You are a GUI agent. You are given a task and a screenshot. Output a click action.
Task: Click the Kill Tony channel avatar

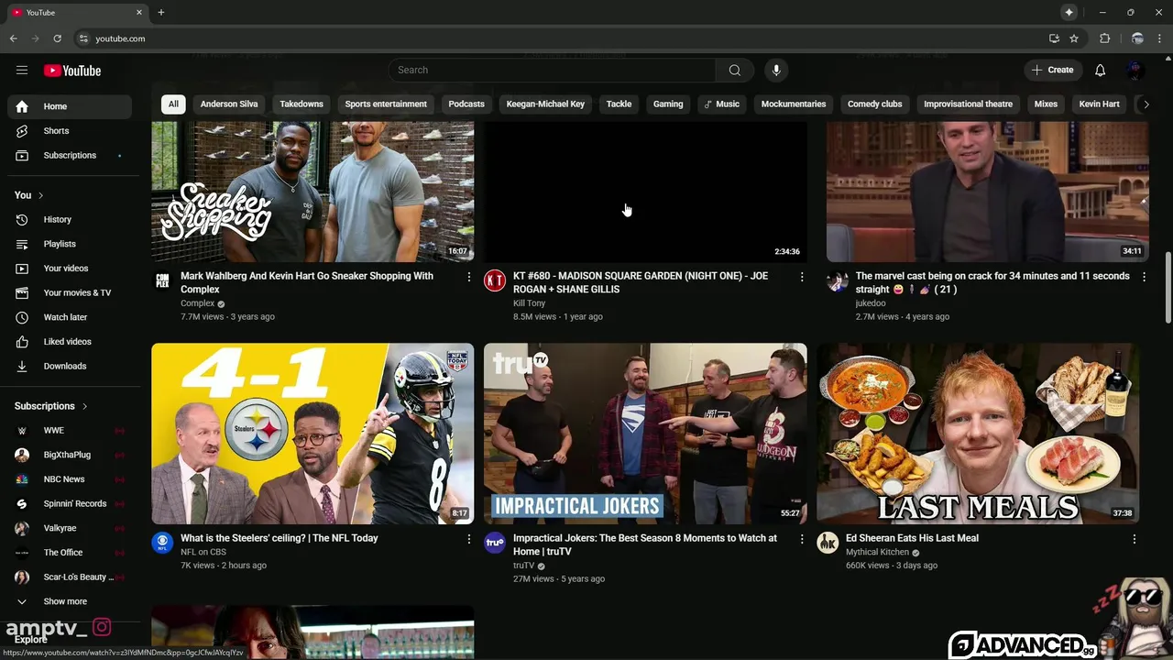click(495, 280)
